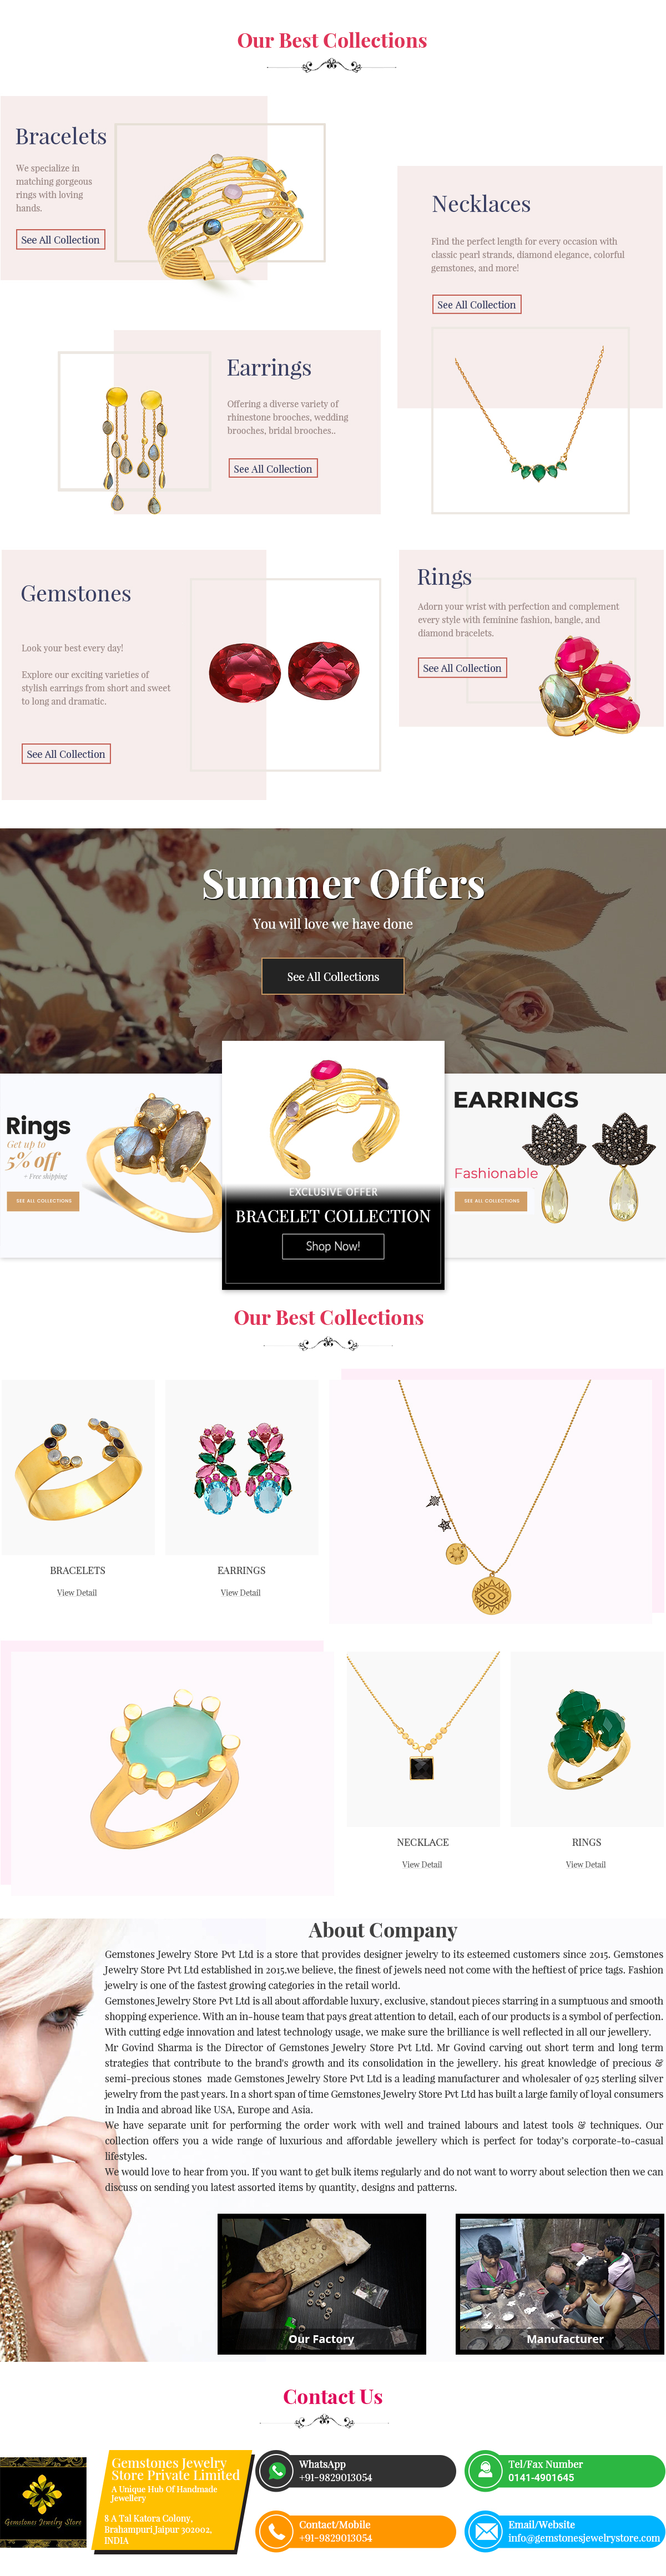Click the WhatsApp icon in contact section

click(276, 2471)
